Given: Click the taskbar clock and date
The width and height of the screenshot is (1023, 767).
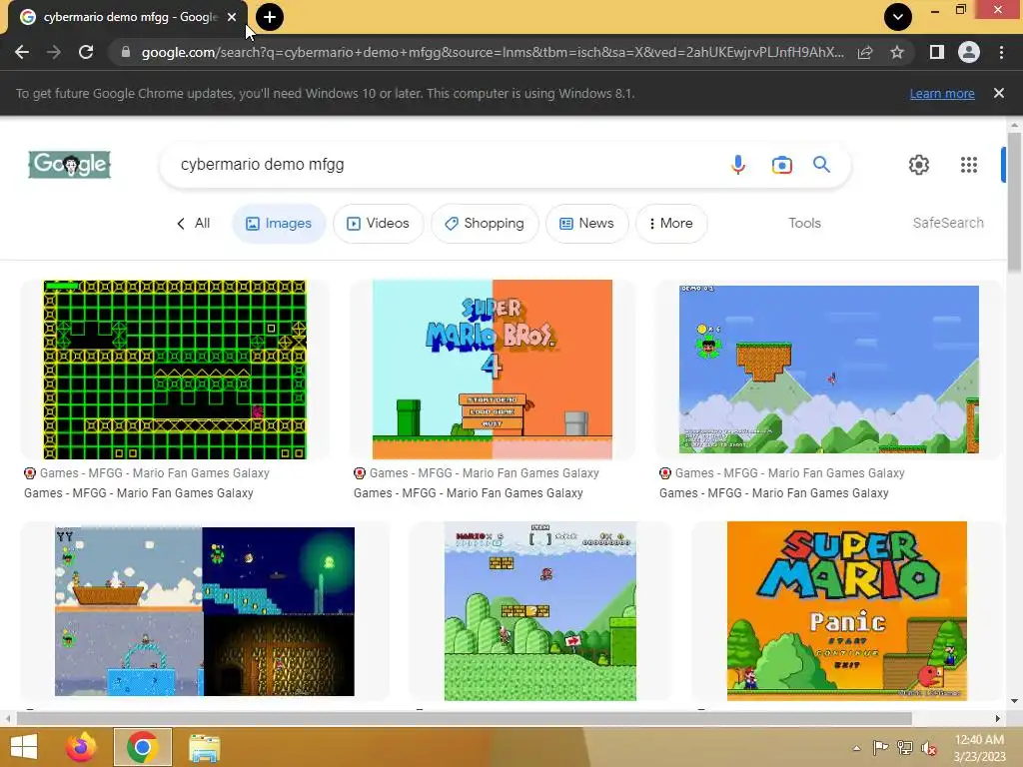Looking at the screenshot, I should click(979, 748).
